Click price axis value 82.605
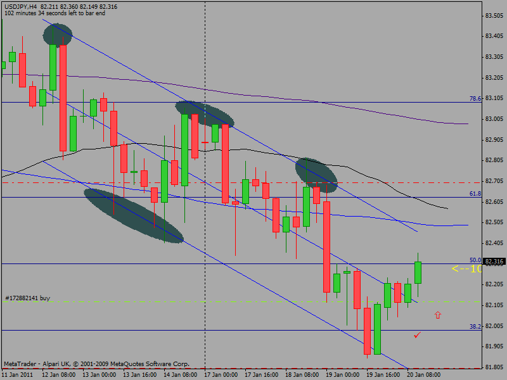 494,201
